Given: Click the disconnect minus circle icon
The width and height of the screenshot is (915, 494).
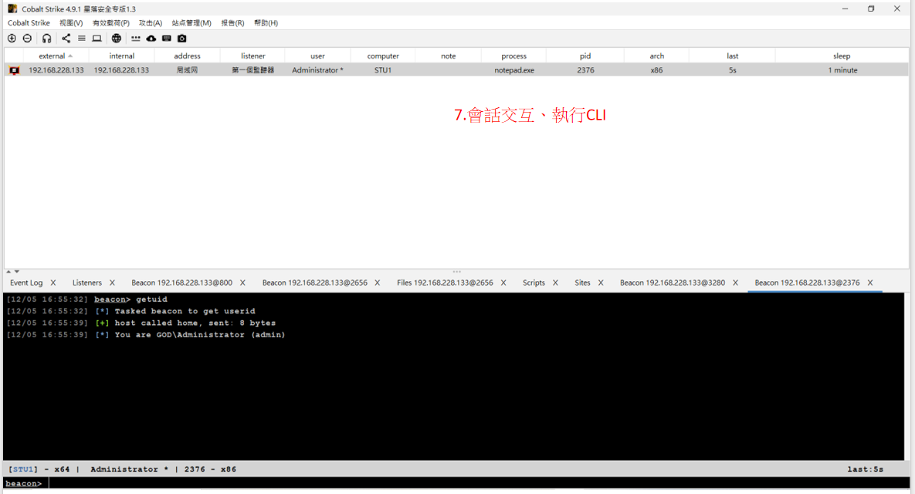Looking at the screenshot, I should tap(28, 39).
